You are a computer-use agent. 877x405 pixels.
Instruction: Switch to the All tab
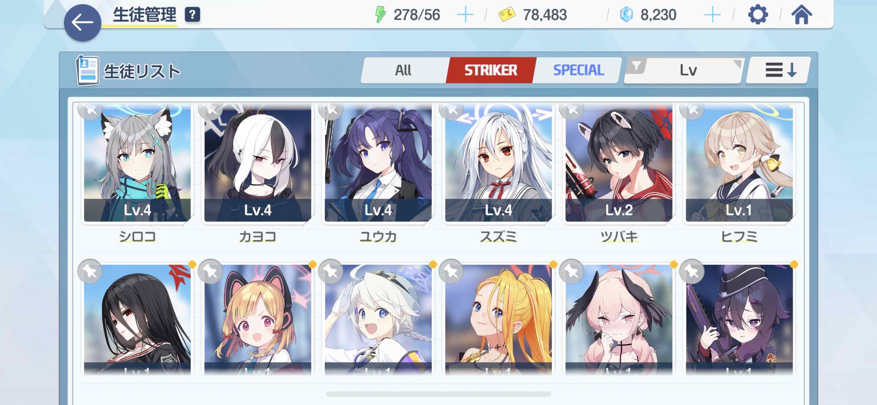403,70
